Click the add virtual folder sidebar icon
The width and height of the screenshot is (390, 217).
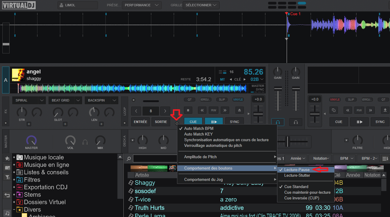[x=7, y=168]
